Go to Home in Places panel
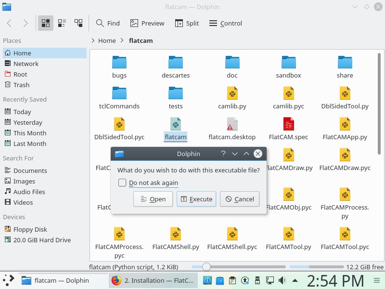 (x=45, y=53)
